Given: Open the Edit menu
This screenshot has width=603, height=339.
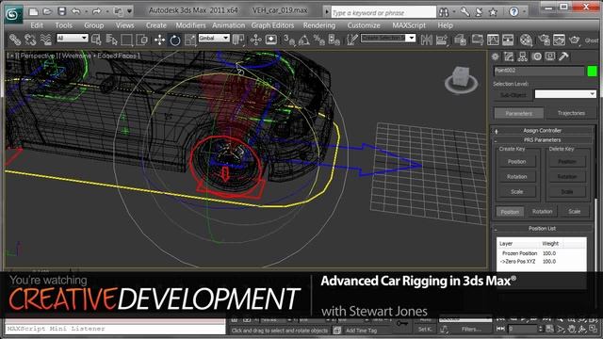Looking at the screenshot, I should click(x=37, y=25).
